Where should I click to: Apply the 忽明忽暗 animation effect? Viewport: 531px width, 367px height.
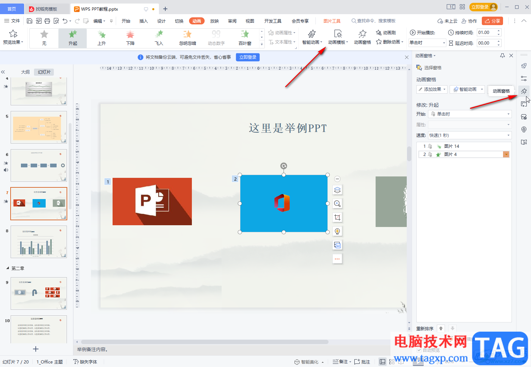[x=188, y=38]
